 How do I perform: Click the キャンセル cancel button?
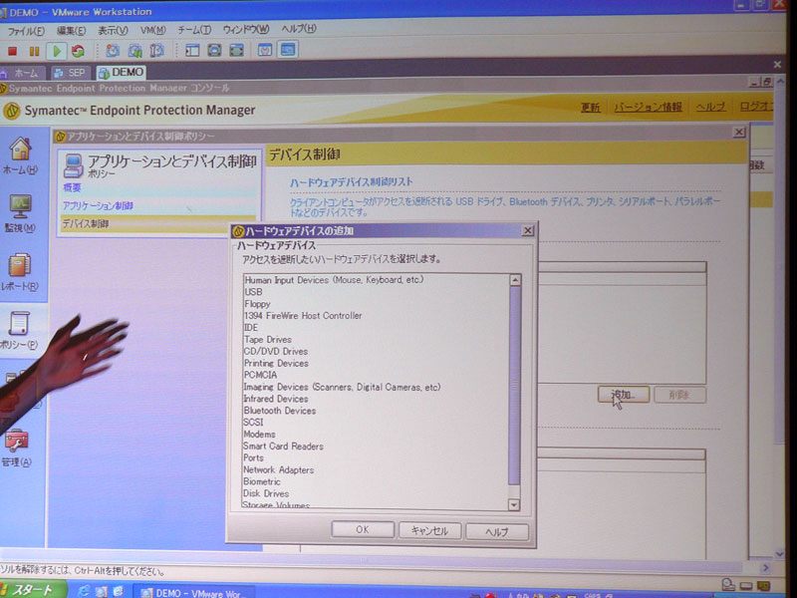click(429, 530)
